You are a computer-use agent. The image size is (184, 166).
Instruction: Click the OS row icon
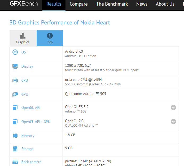pyautogui.click(x=15, y=52)
